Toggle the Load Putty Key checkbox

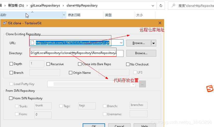[x=11, y=84]
